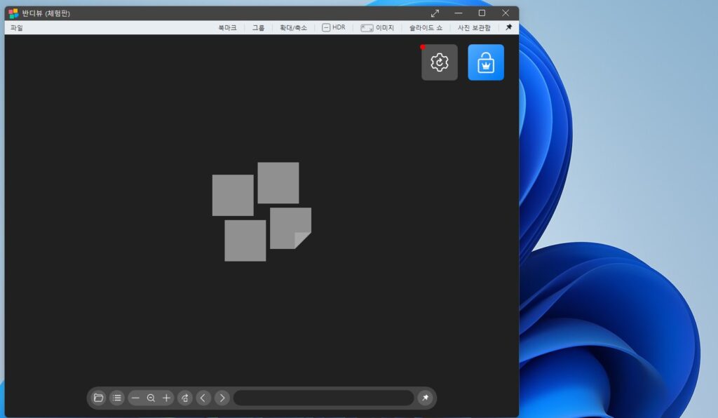Open a file with the folder icon
The width and height of the screenshot is (718, 418).
[98, 398]
